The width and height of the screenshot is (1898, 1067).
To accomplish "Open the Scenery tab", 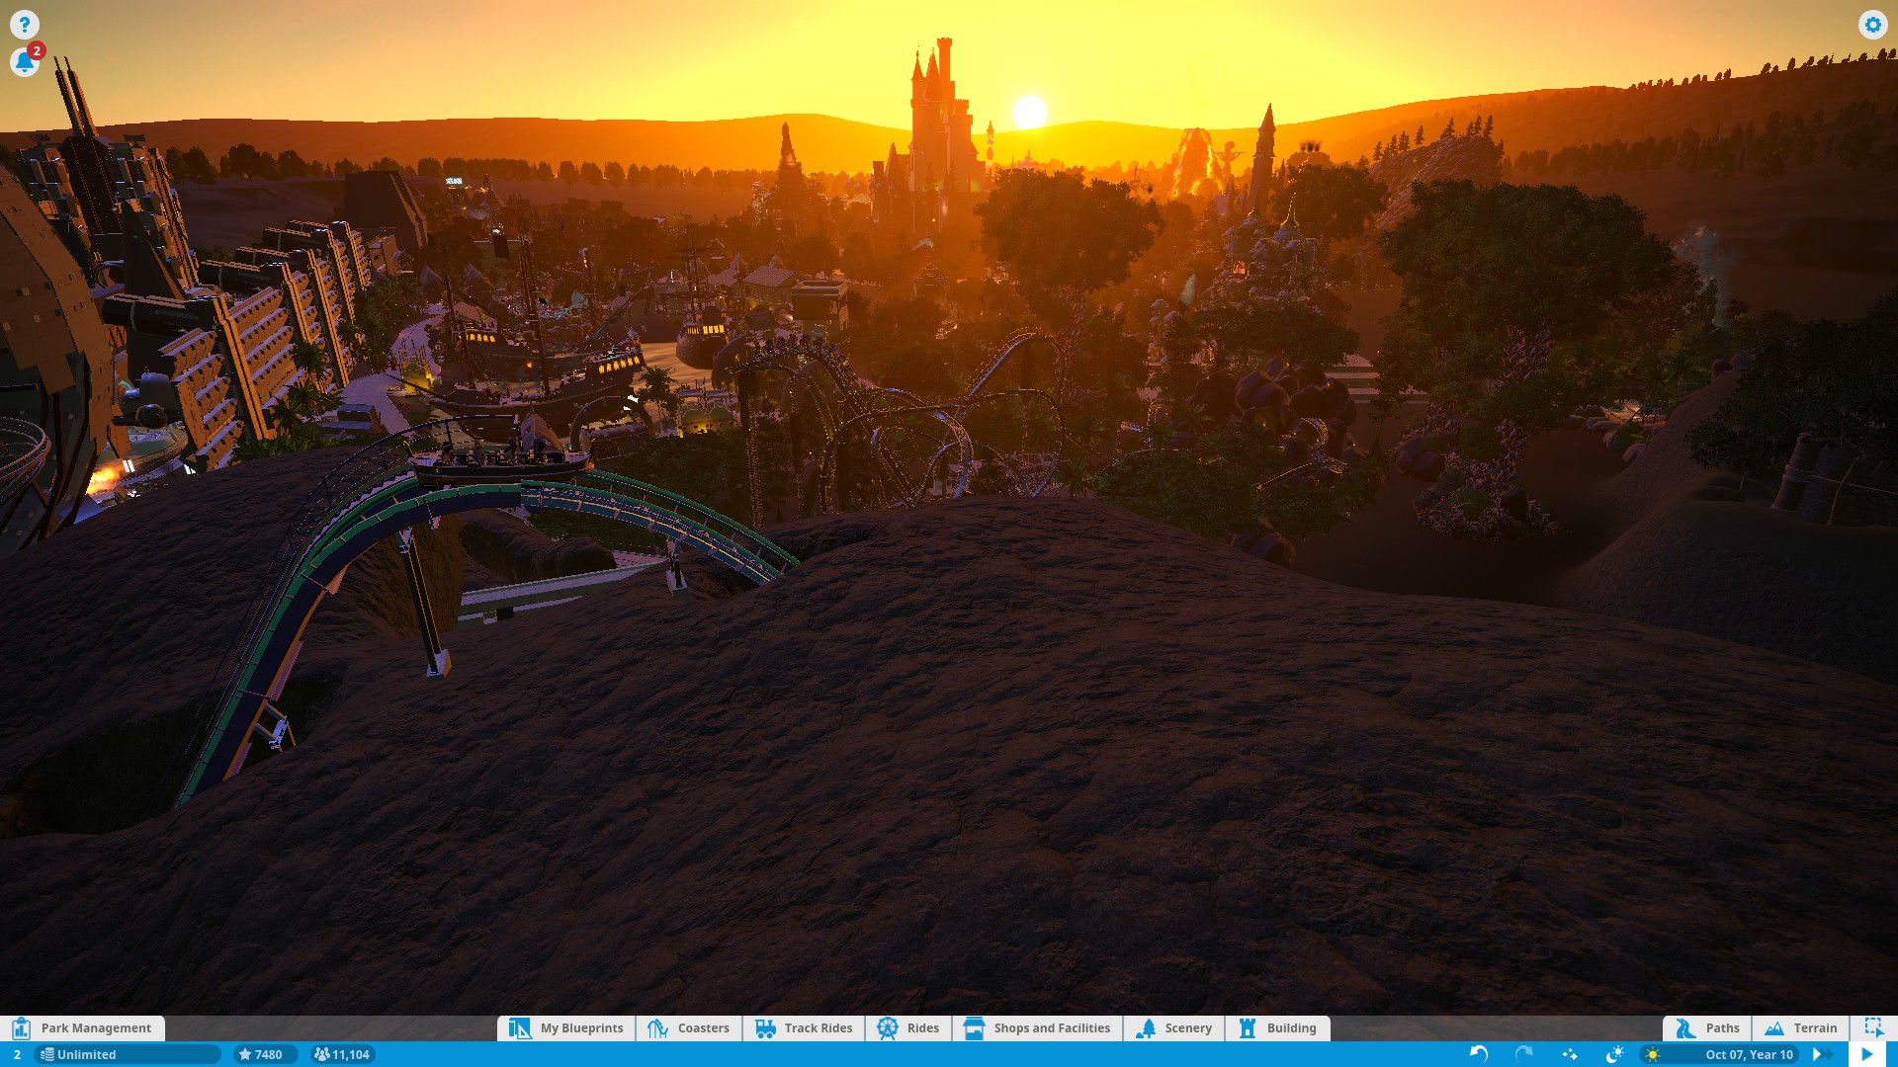I will (x=1173, y=1027).
